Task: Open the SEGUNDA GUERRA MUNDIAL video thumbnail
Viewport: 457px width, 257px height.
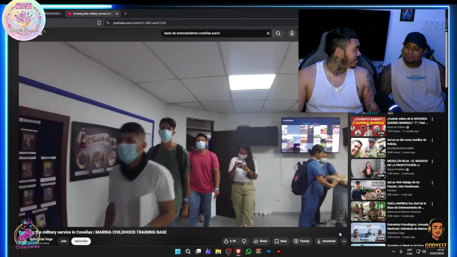Action: tap(368, 126)
